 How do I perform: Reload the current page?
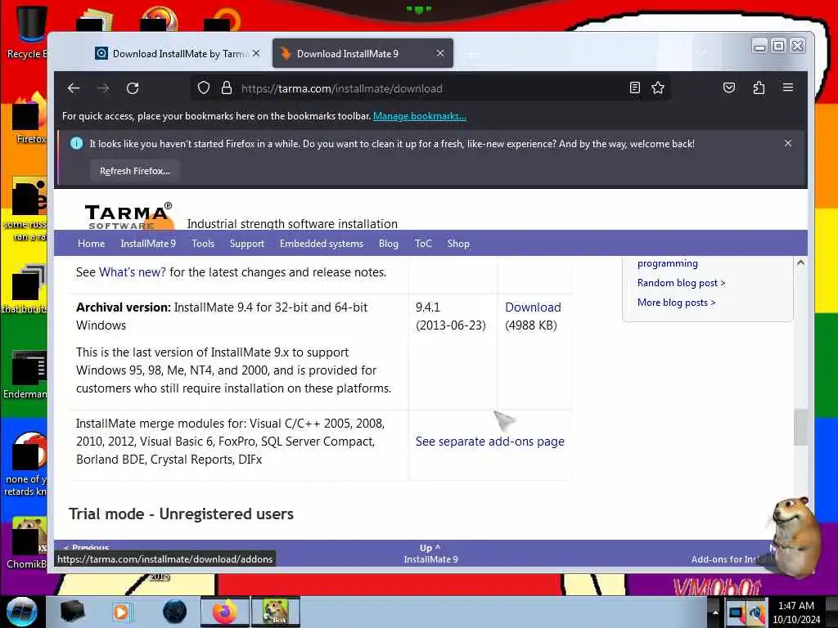click(133, 88)
